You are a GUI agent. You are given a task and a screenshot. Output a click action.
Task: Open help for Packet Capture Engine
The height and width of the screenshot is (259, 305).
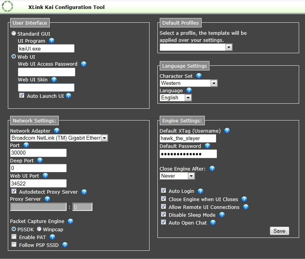[x=70, y=221]
